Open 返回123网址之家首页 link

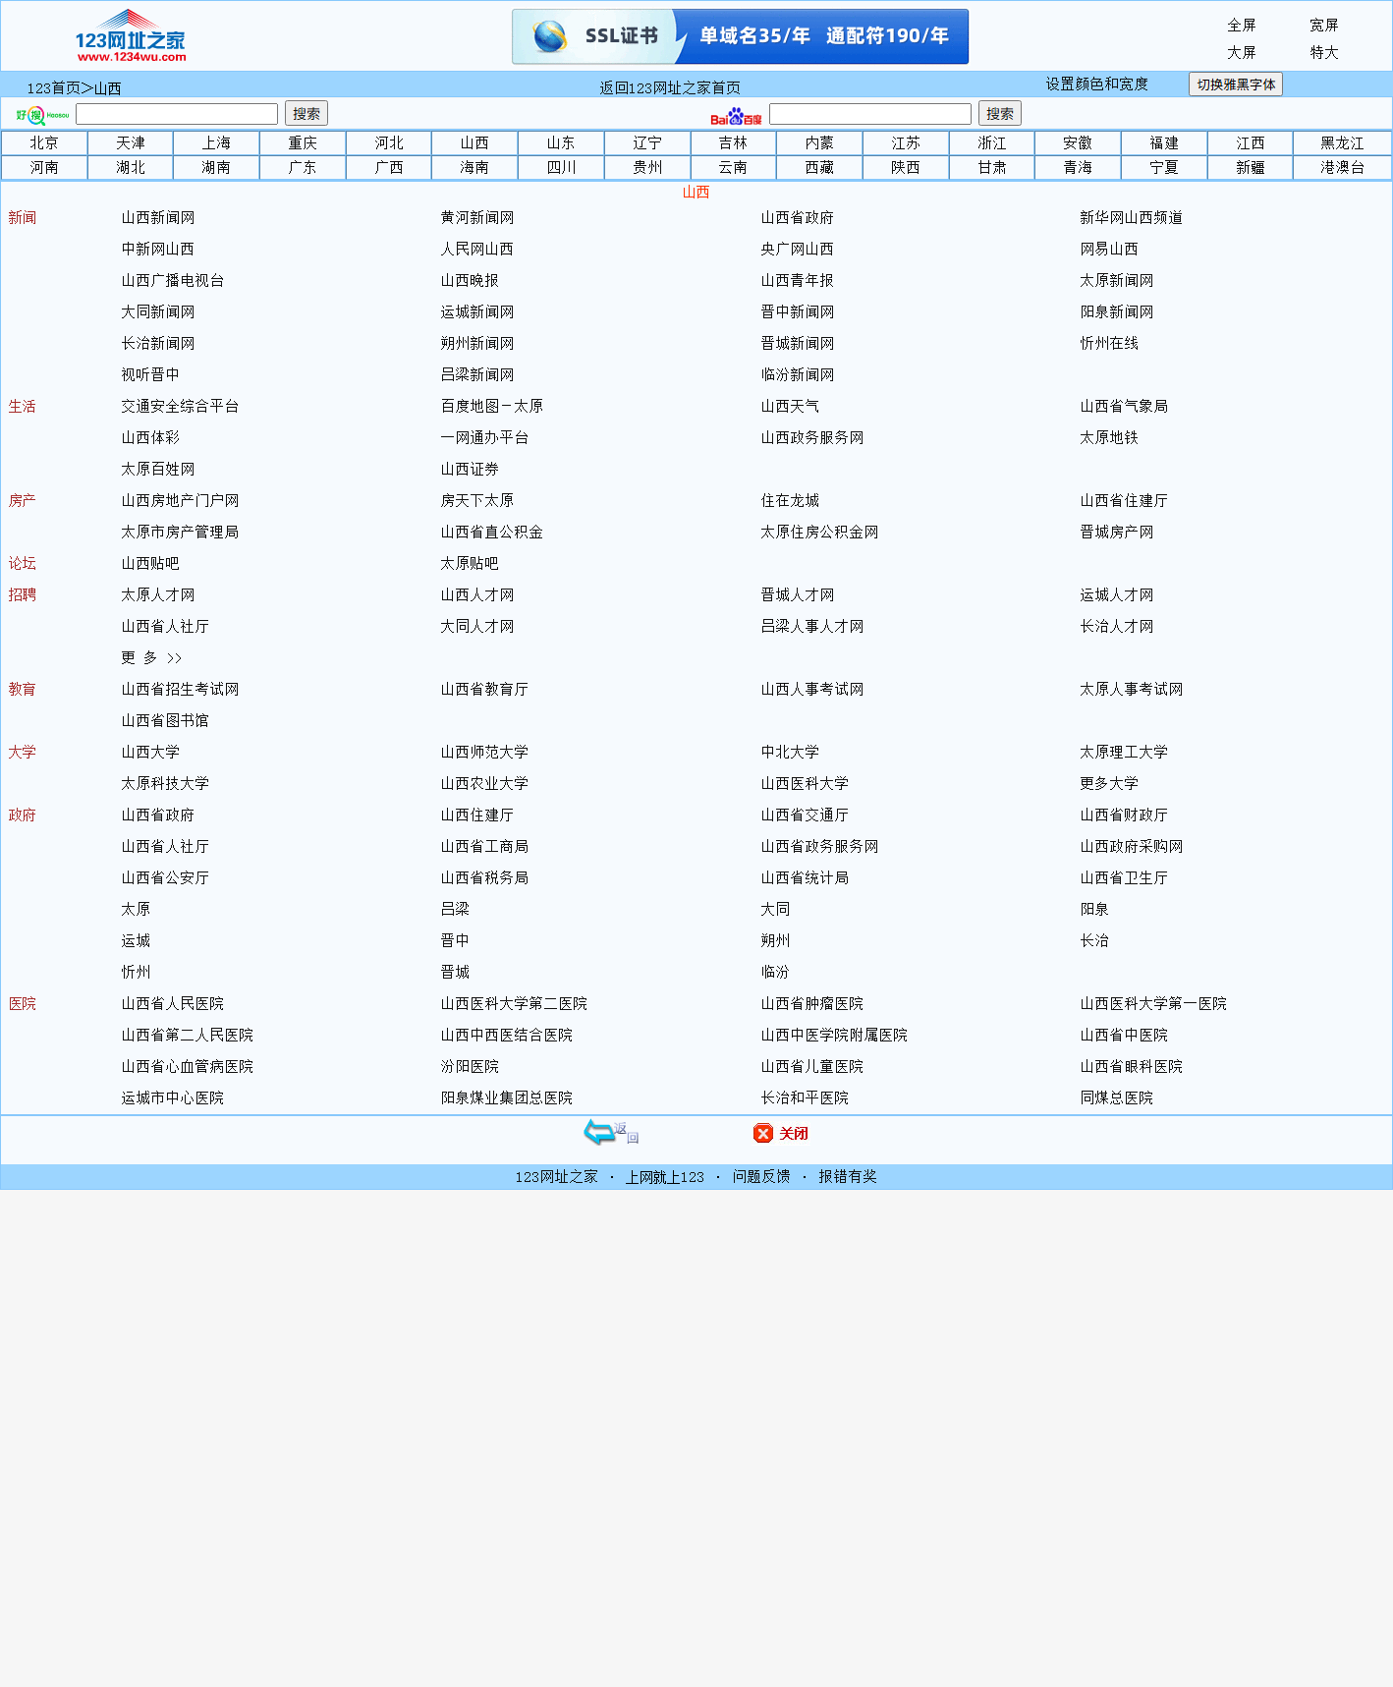click(x=670, y=87)
